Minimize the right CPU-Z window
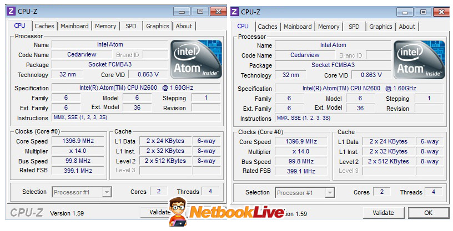Viewport: 453px width, 231px height. 405,12
